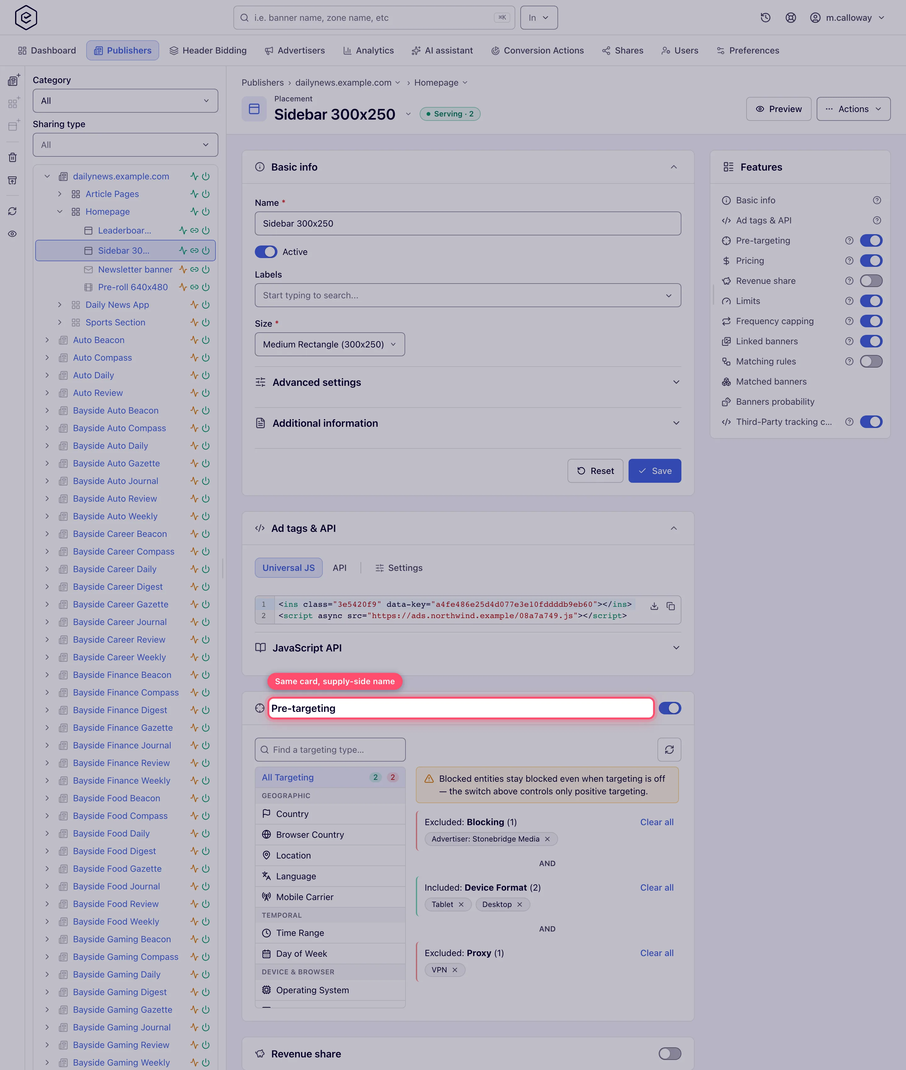Open the support lifebuoy icon
Image resolution: width=906 pixels, height=1070 pixels.
(791, 17)
